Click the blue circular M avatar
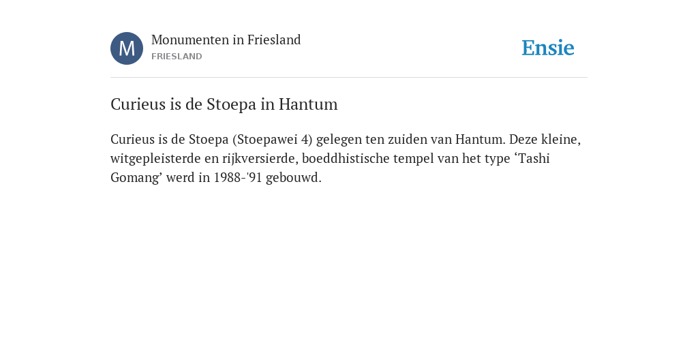Viewport: 698px width, 349px height. pos(127,48)
